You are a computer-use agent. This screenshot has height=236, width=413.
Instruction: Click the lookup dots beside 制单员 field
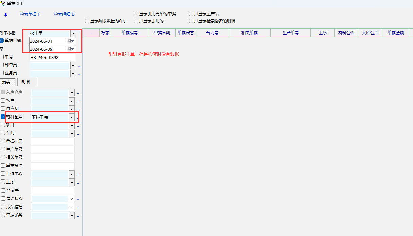(x=79, y=66)
